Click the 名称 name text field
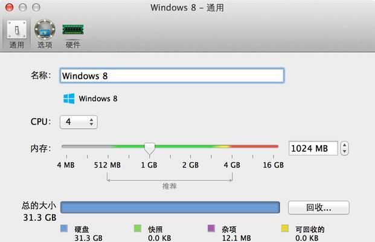Image resolution: width=375 pixels, height=242 pixels. [172, 76]
